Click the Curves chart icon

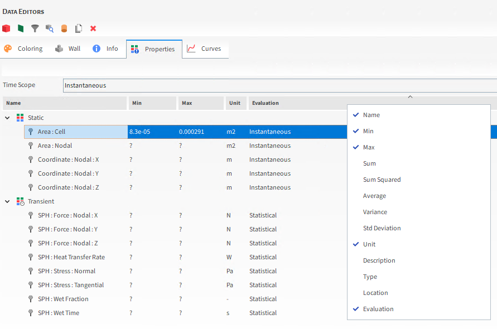point(191,49)
